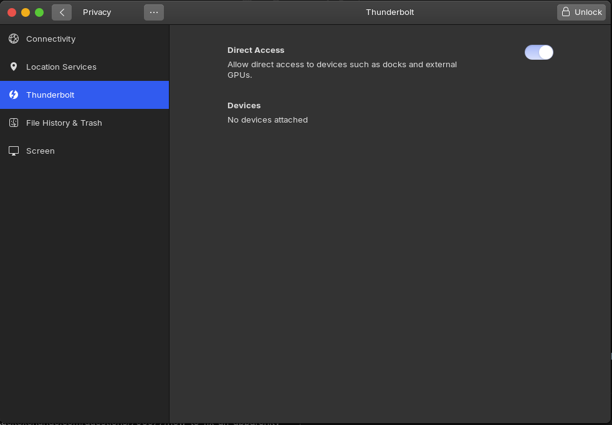Select Thunderbolt in the sidebar
Image resolution: width=612 pixels, height=425 pixels.
(x=84, y=95)
